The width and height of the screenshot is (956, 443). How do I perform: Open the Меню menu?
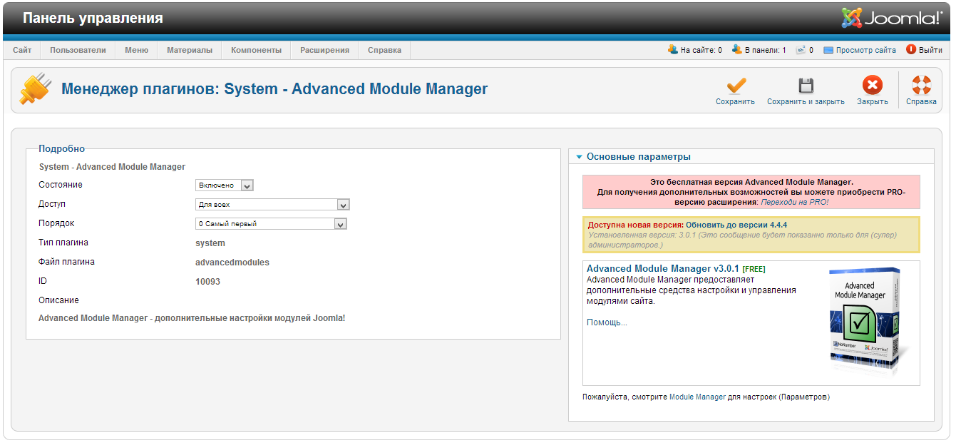[x=136, y=50]
